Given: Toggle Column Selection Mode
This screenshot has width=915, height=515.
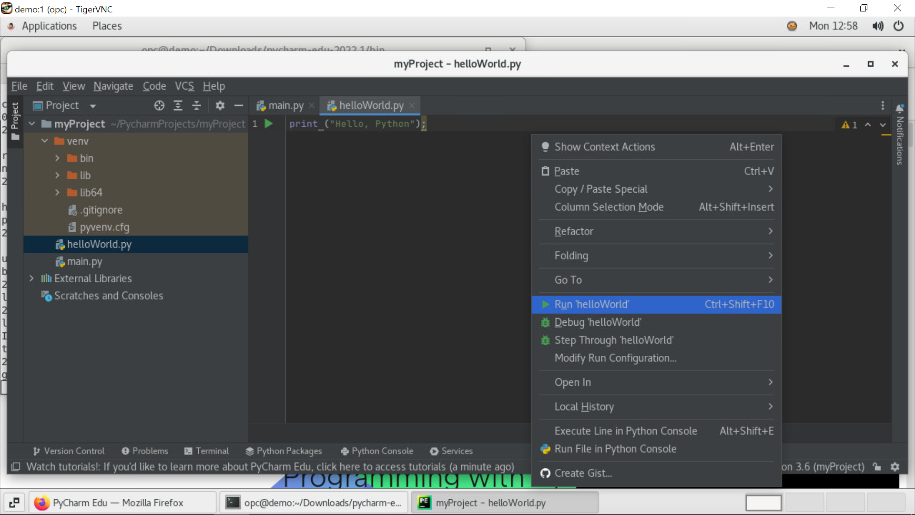Looking at the screenshot, I should tap(609, 207).
